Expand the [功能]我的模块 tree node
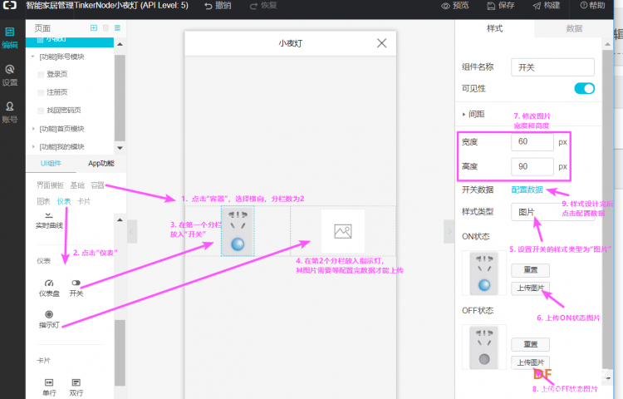The width and height of the screenshot is (623, 399). click(x=33, y=146)
